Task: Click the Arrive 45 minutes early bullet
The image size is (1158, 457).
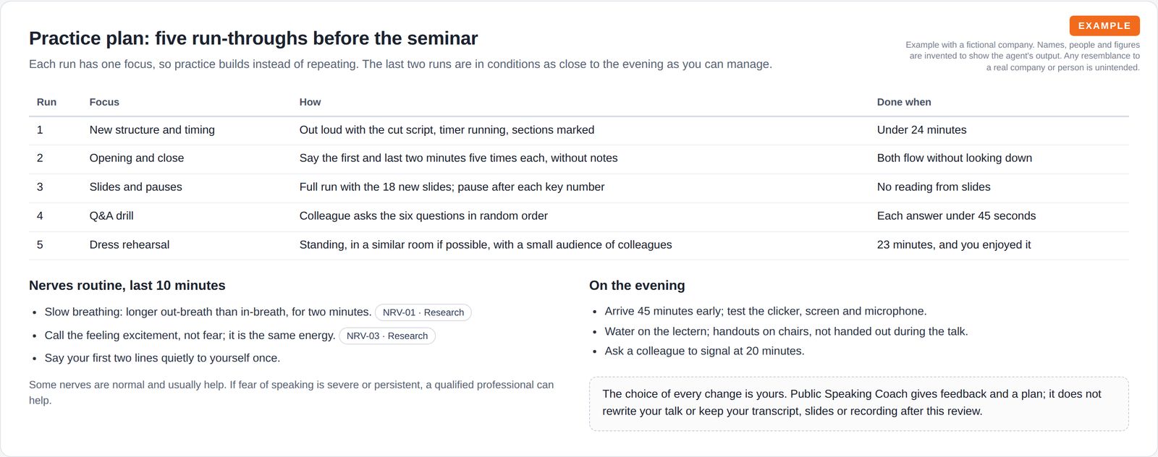Action: click(766, 311)
